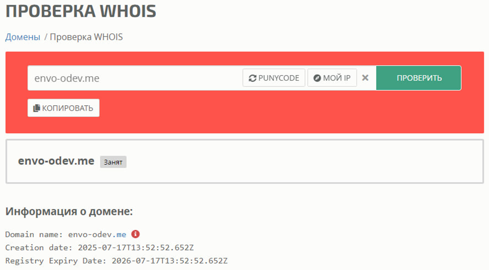Clear the domain field with the X icon
The height and width of the screenshot is (270, 489).
pos(365,78)
